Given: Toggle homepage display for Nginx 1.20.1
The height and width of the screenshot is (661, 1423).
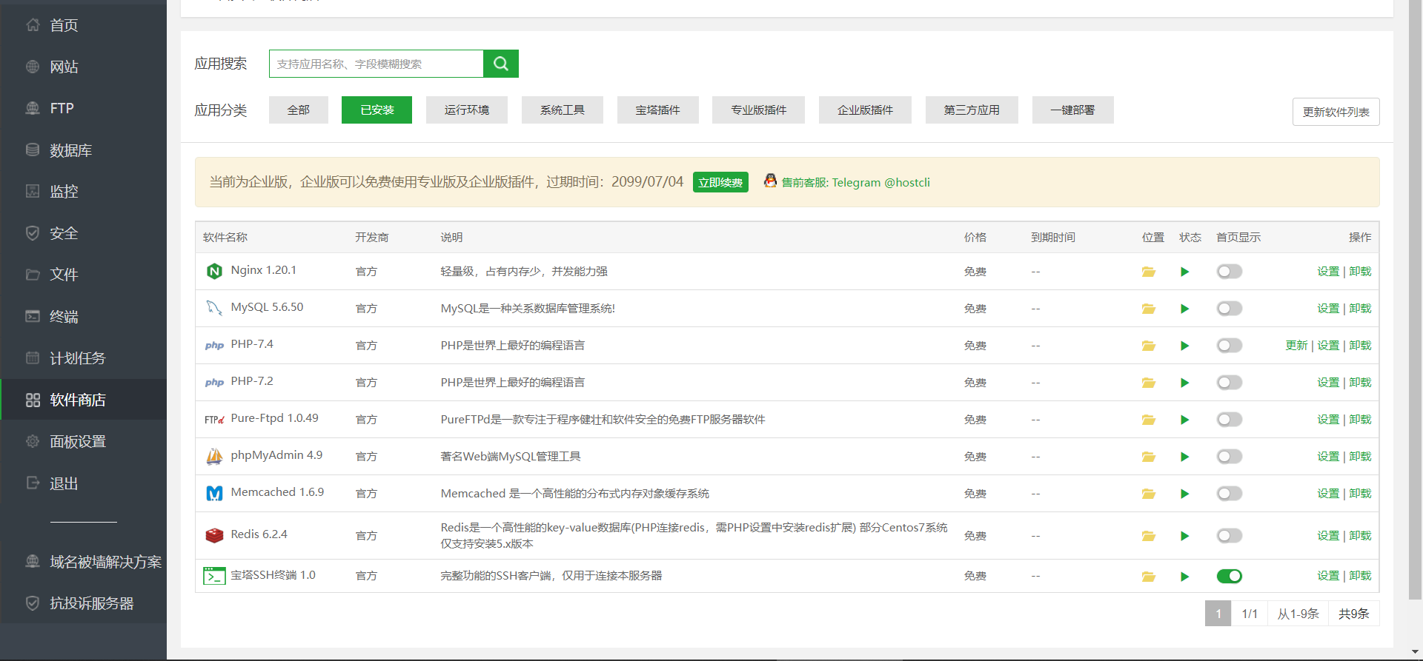Looking at the screenshot, I should (x=1229, y=272).
